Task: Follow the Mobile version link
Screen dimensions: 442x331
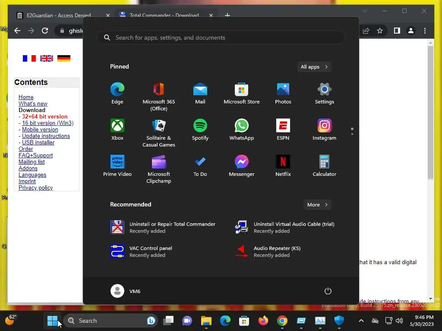Action: [x=40, y=129]
